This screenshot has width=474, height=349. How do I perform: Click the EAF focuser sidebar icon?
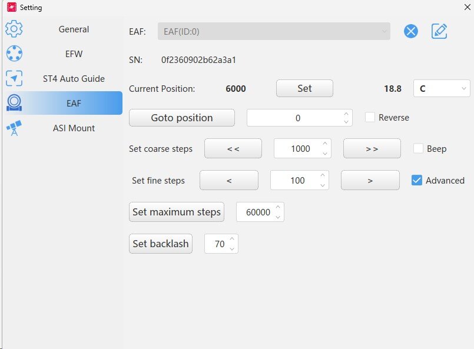tap(14, 103)
